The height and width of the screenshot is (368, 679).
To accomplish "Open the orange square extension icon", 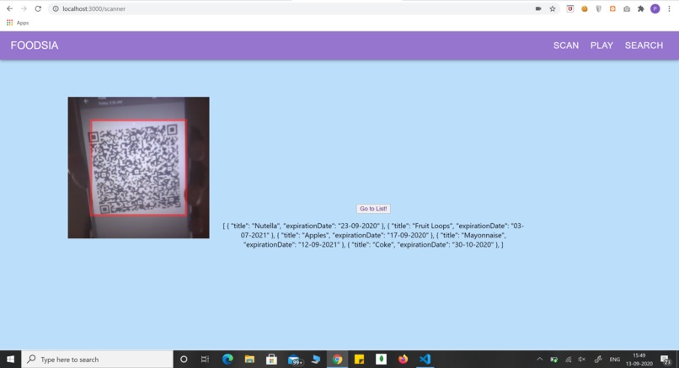I will (x=612, y=8).
